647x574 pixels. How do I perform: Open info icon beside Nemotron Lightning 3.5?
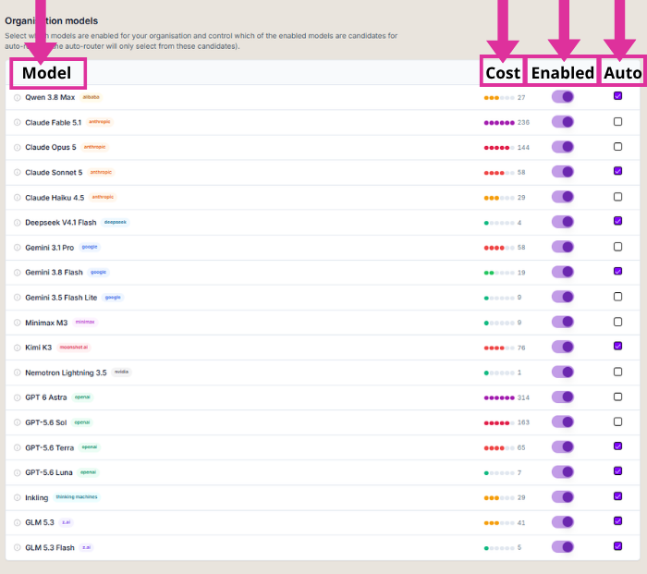17,372
